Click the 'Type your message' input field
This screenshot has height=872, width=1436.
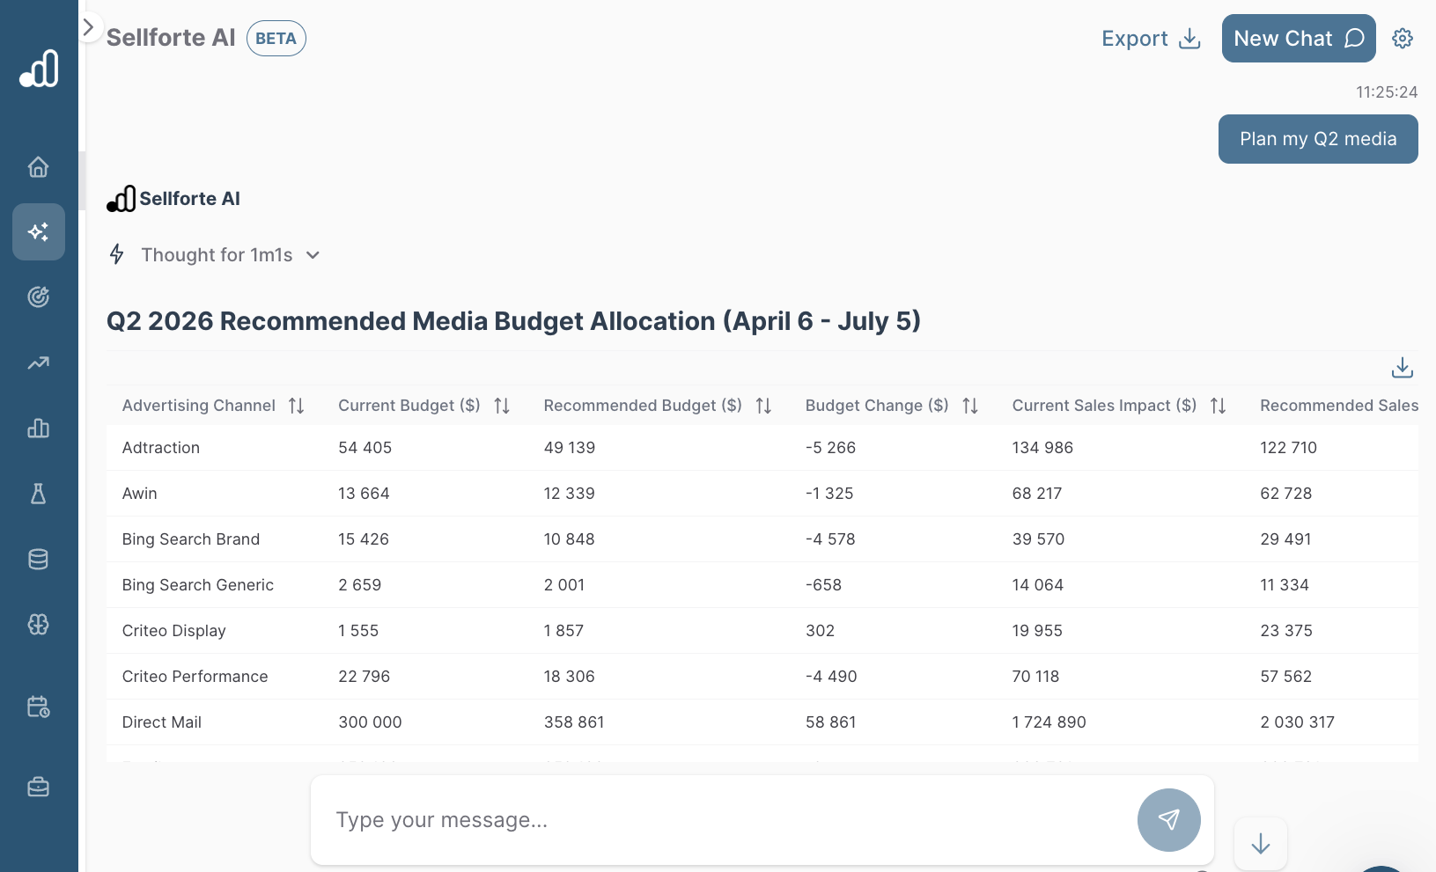(x=722, y=820)
